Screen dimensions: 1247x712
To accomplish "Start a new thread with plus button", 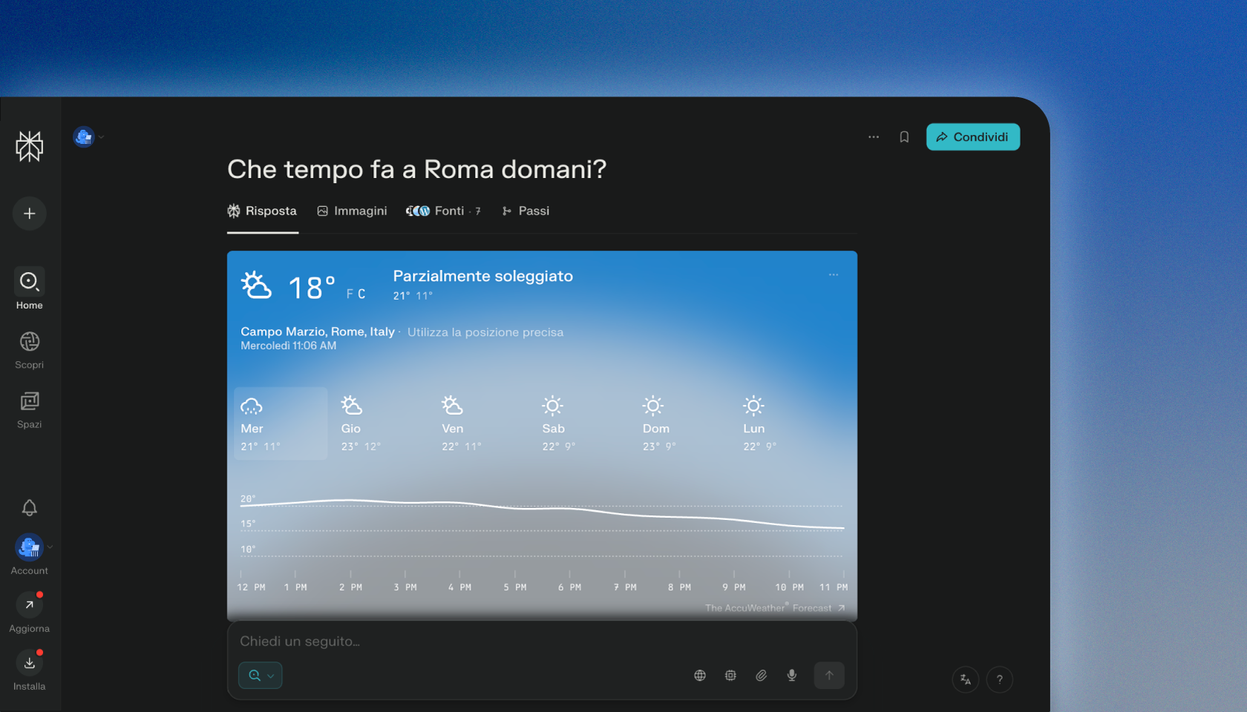I will (30, 214).
